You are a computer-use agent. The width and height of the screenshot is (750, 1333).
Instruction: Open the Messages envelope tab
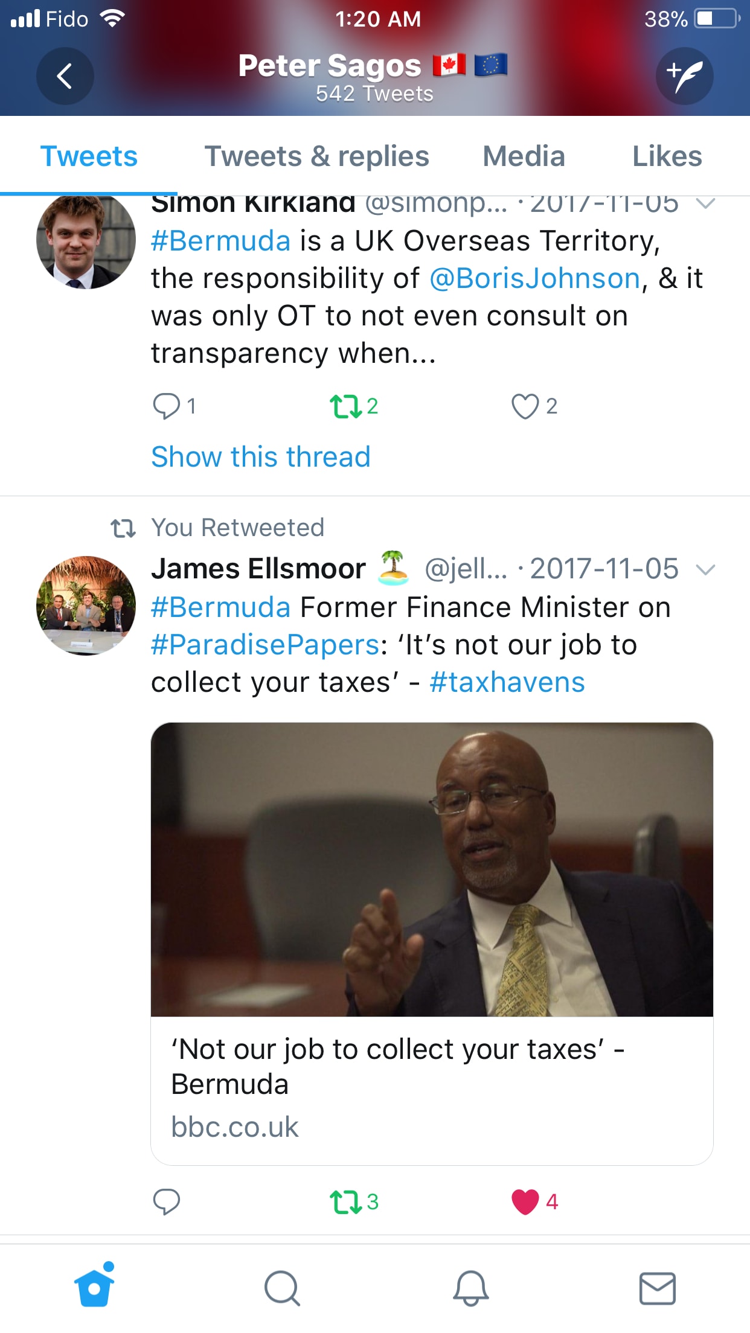[x=658, y=1288]
